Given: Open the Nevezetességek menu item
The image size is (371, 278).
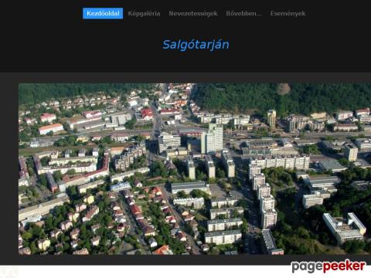Looking at the screenshot, I should [x=193, y=13].
